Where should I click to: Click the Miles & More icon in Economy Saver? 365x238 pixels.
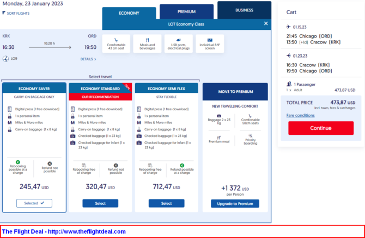tap(10, 123)
